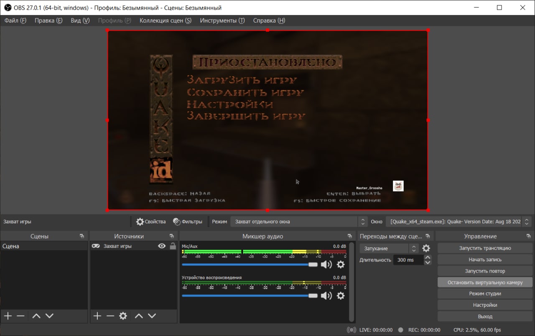Add a new source in Источники
535x336 pixels.
click(97, 316)
